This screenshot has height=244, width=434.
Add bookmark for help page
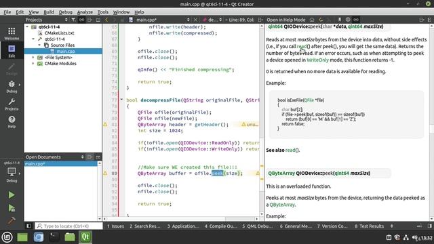[339, 20]
